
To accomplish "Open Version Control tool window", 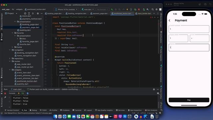I will pyautogui.click(x=12, y=110).
